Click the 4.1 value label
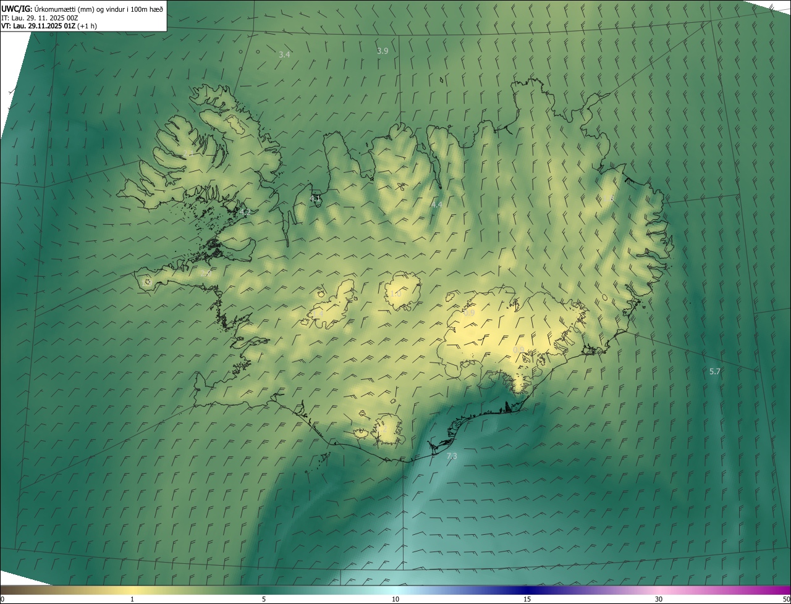The image size is (791, 604). 315,198
